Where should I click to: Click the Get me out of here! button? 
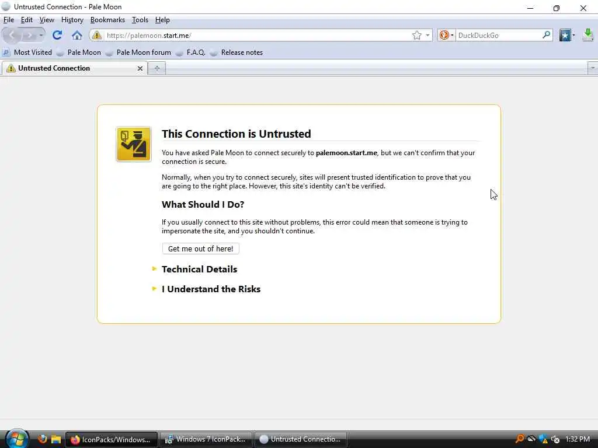[201, 249]
